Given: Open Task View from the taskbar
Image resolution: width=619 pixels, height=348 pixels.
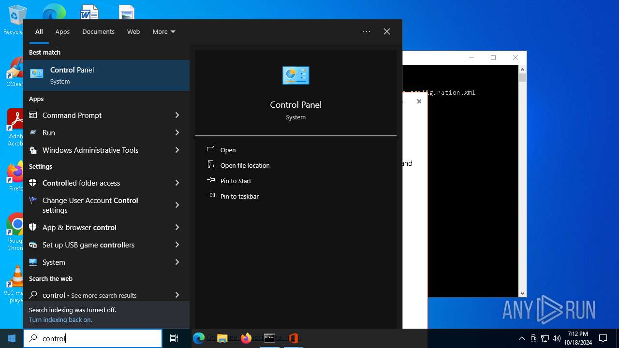Looking at the screenshot, I should pos(174,338).
